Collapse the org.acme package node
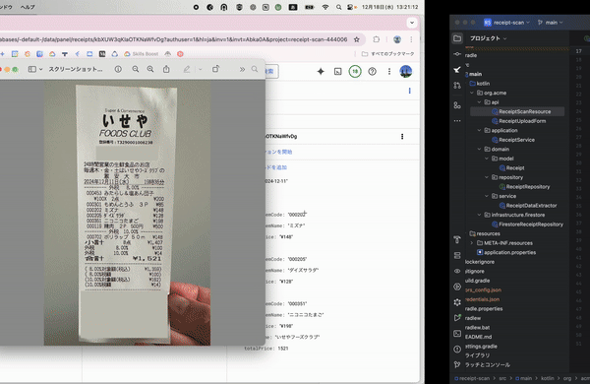 [x=472, y=93]
